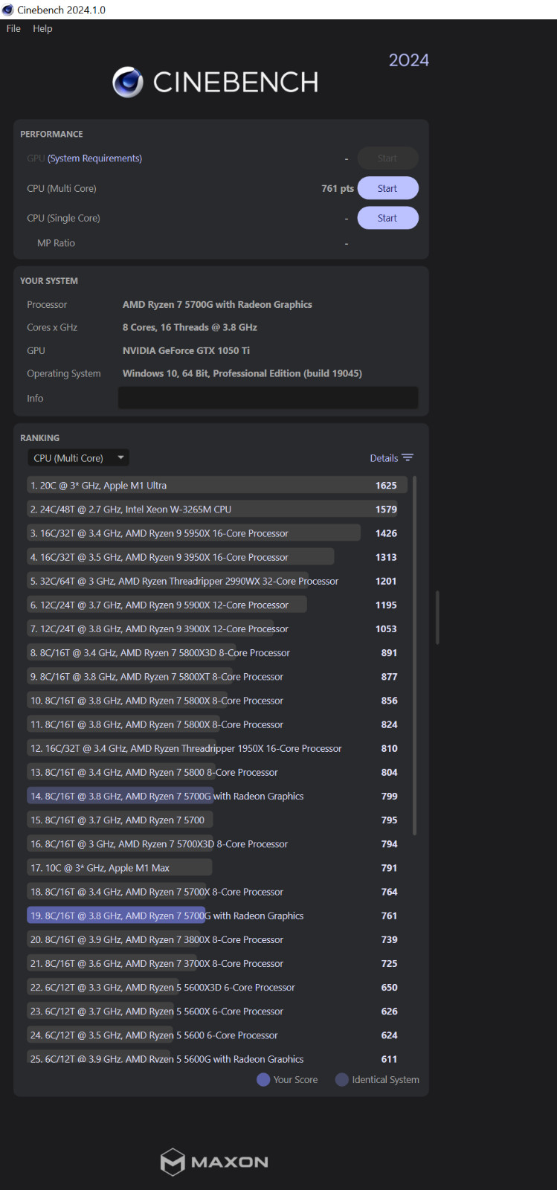Click the Operating System value Windows 10

tap(242, 373)
